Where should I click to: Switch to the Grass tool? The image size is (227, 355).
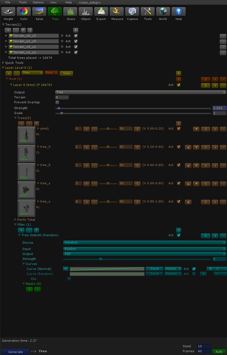pos(70,12)
